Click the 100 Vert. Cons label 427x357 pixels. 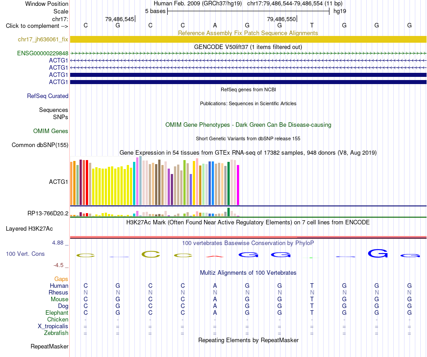[x=25, y=254]
